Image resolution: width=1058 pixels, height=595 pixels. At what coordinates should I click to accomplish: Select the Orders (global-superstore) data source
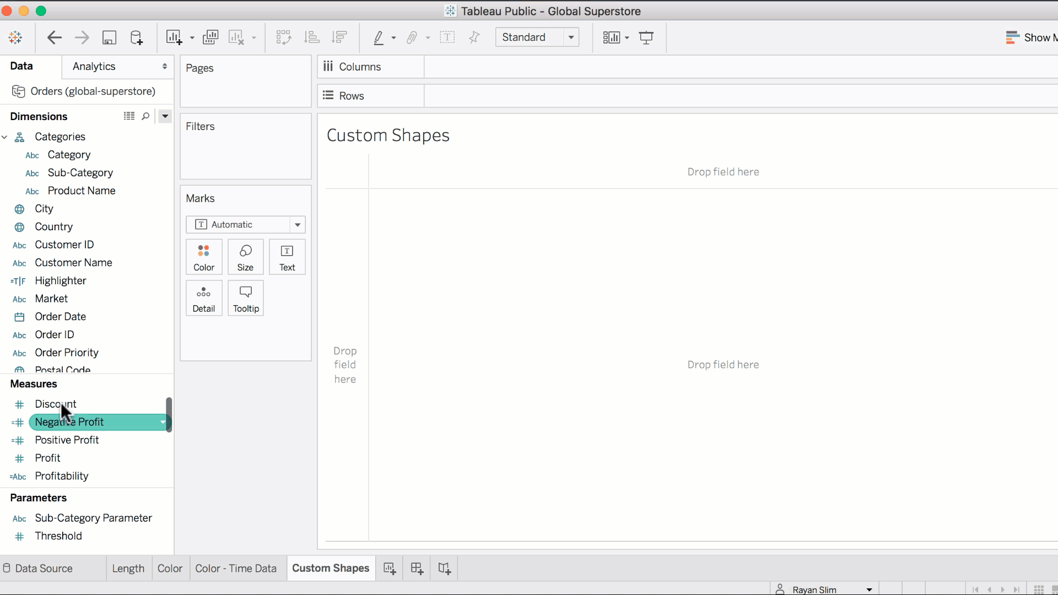(x=84, y=91)
